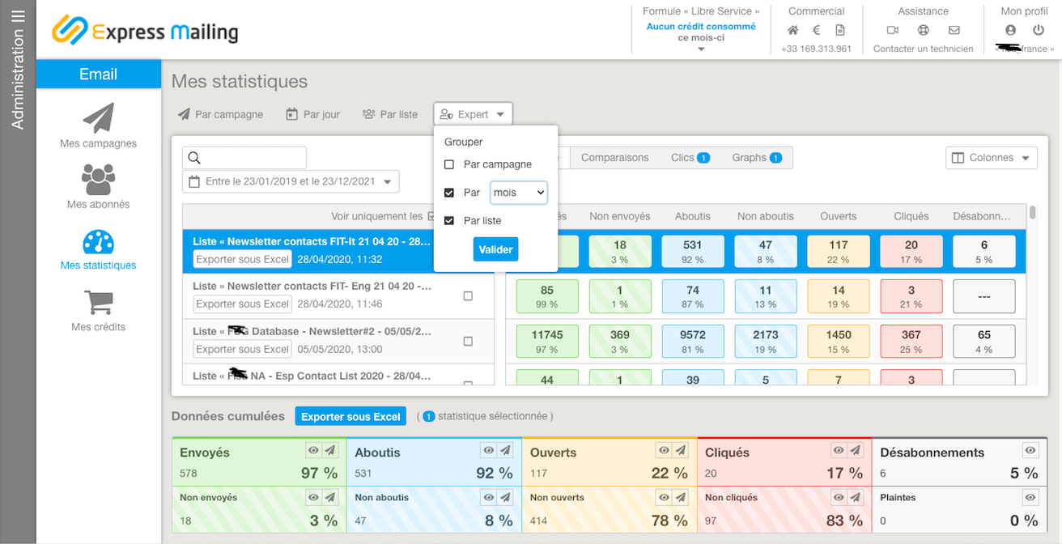
Task: Click the power logout icon
Action: (1039, 30)
